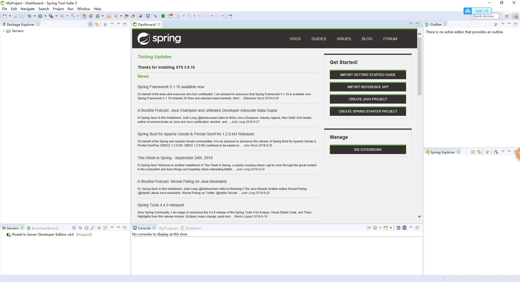
Task: Open Spring Framework 5.1.10 available now article
Action: point(171,87)
